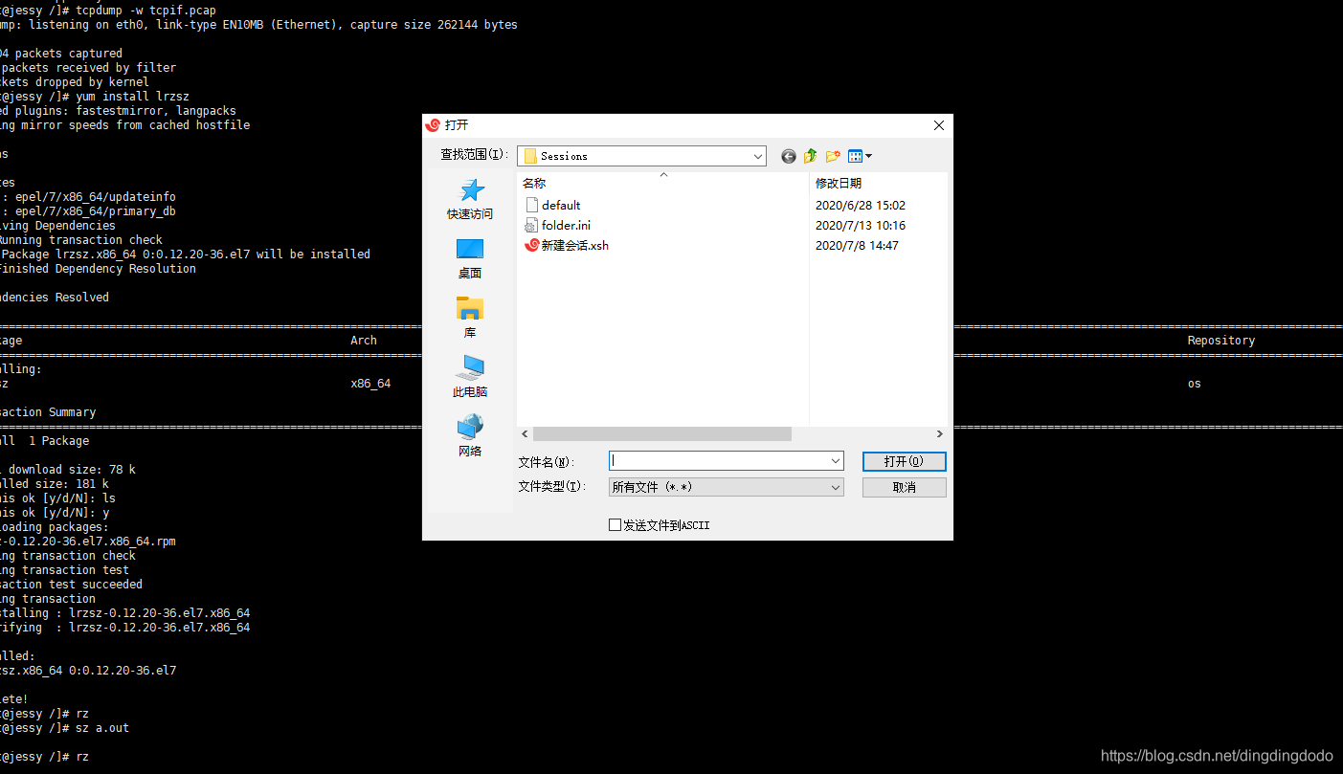Screen dimensions: 1343x774
Task: Click the date 2020/7/8 14:47
Action: click(x=857, y=246)
